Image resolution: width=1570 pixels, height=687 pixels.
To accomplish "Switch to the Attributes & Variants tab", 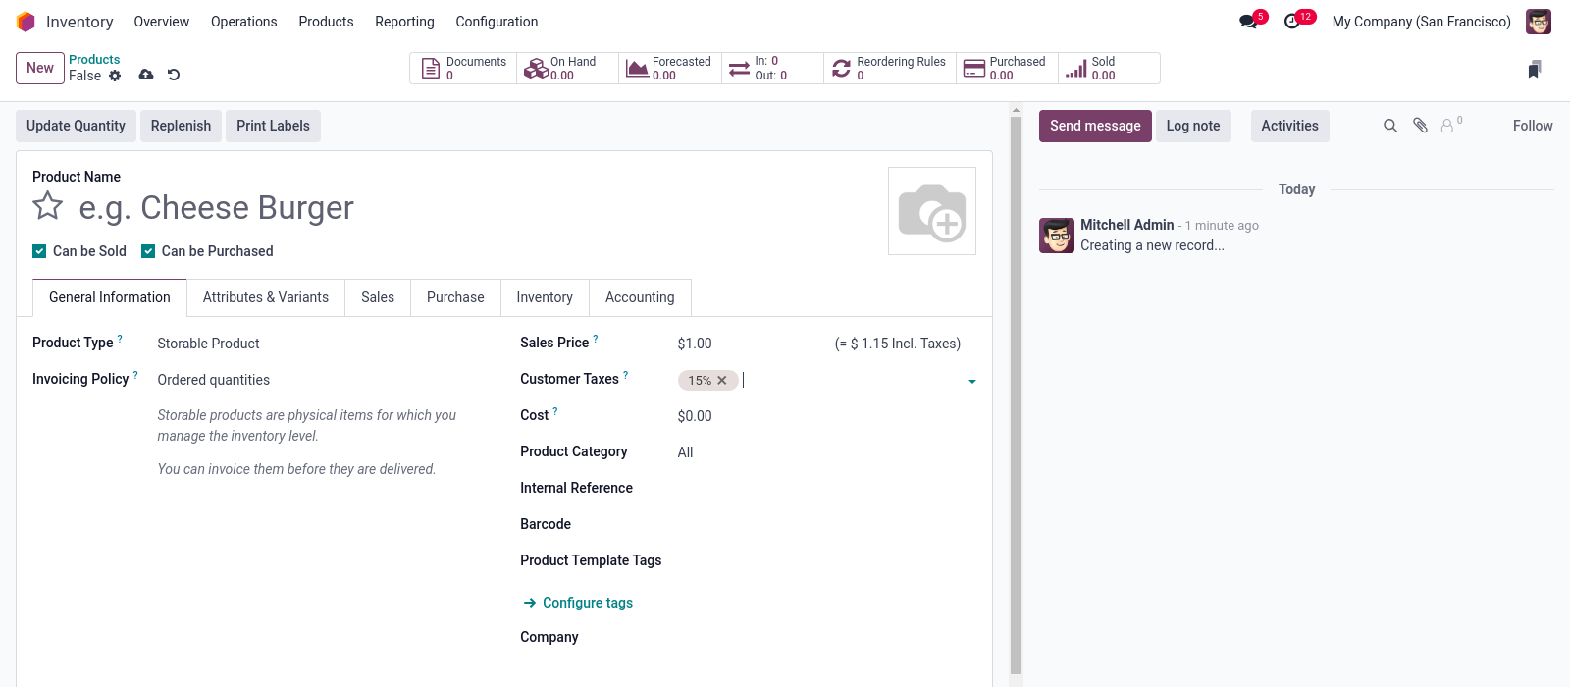I will [265, 297].
